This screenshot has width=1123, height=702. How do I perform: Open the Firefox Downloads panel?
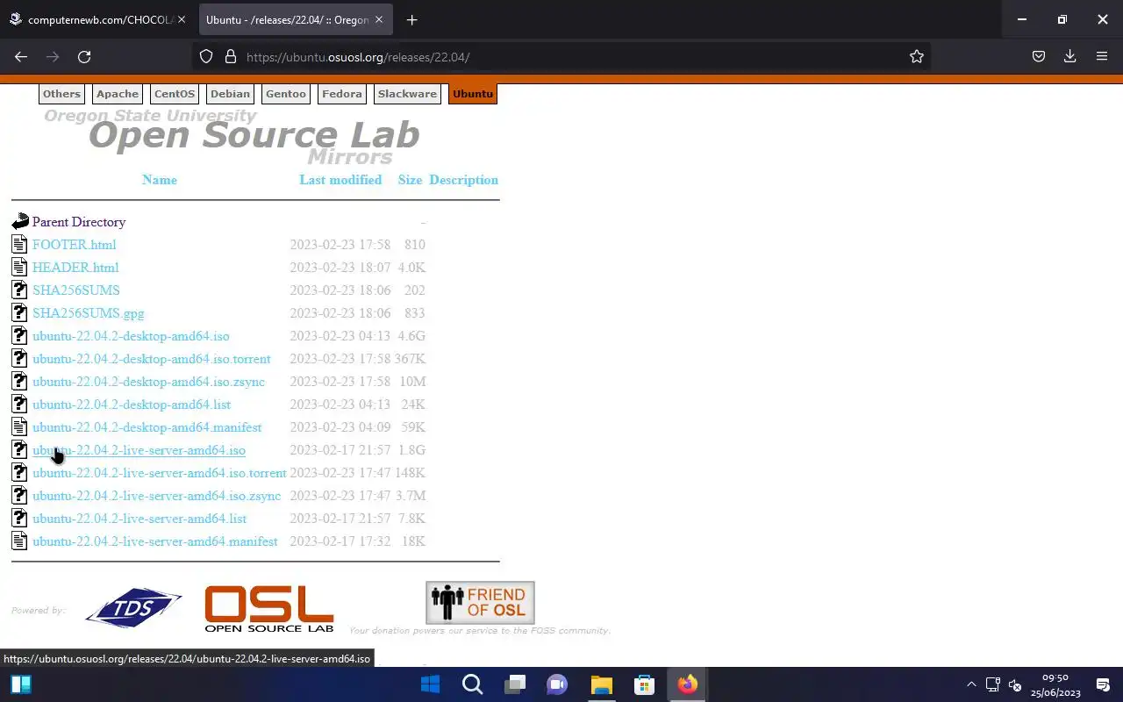[x=1070, y=56]
